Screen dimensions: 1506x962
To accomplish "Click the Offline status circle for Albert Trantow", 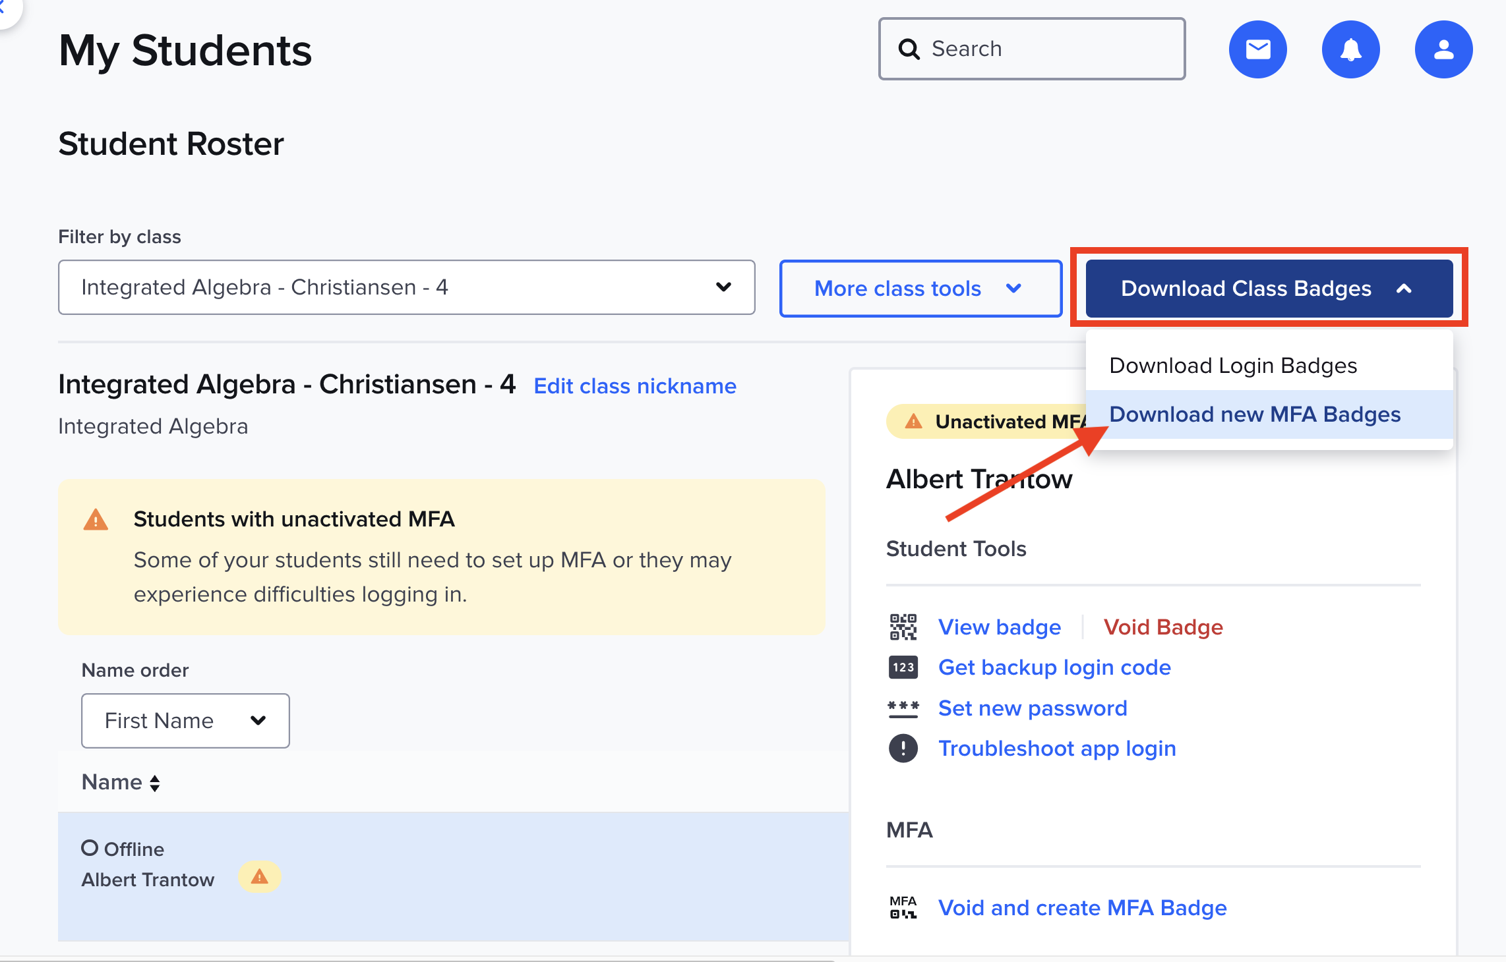I will (90, 848).
